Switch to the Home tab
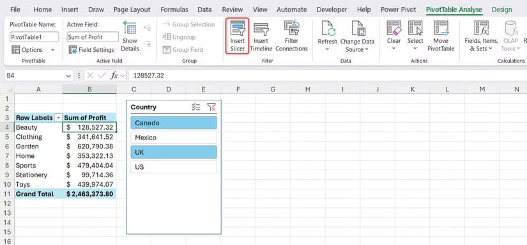The width and height of the screenshot is (527, 245). tap(43, 10)
